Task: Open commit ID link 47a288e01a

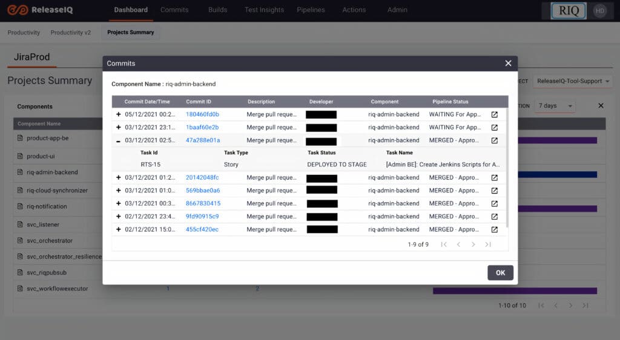Action: pyautogui.click(x=203, y=140)
